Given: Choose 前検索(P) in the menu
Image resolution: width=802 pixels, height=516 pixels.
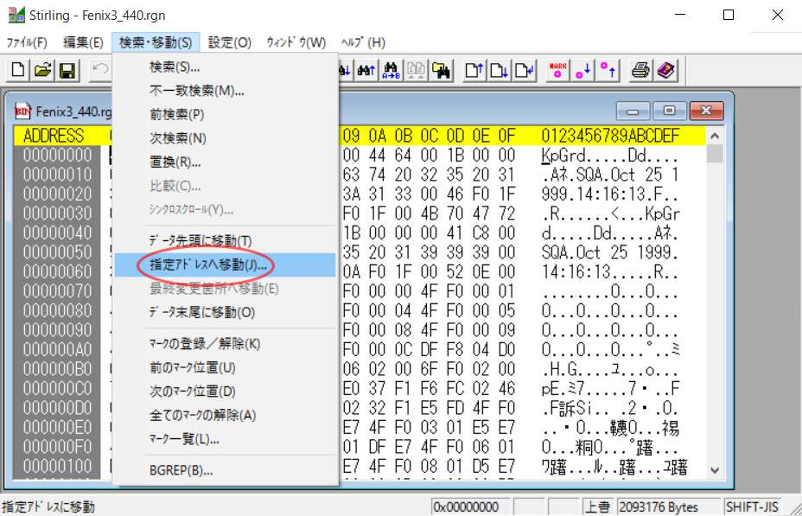Looking at the screenshot, I should pyautogui.click(x=225, y=115).
